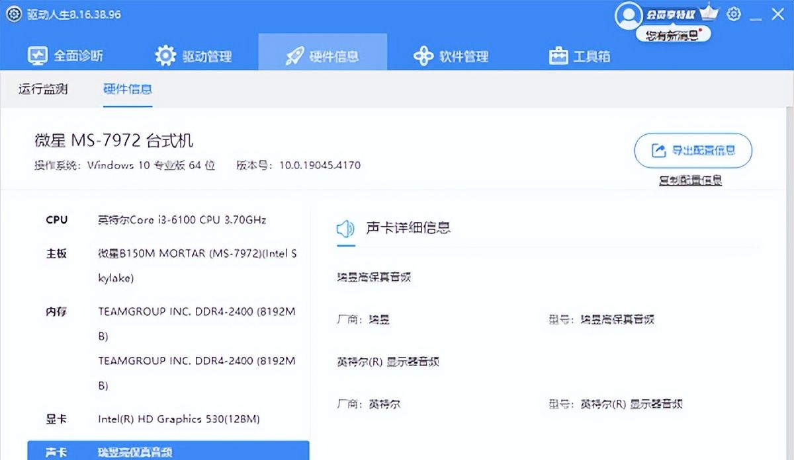Select the 显卡 row in hardware list
This screenshot has height=460, width=794.
pyautogui.click(x=168, y=419)
